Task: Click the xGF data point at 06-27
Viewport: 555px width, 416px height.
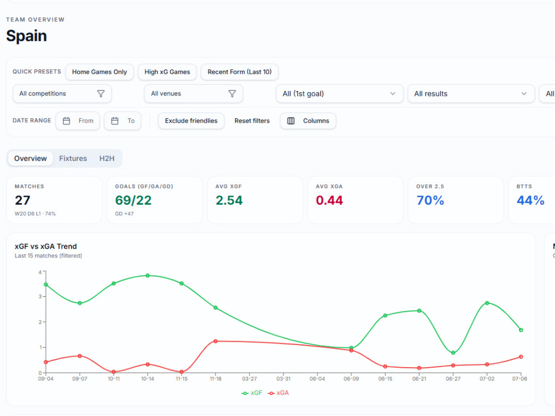Action: point(453,353)
